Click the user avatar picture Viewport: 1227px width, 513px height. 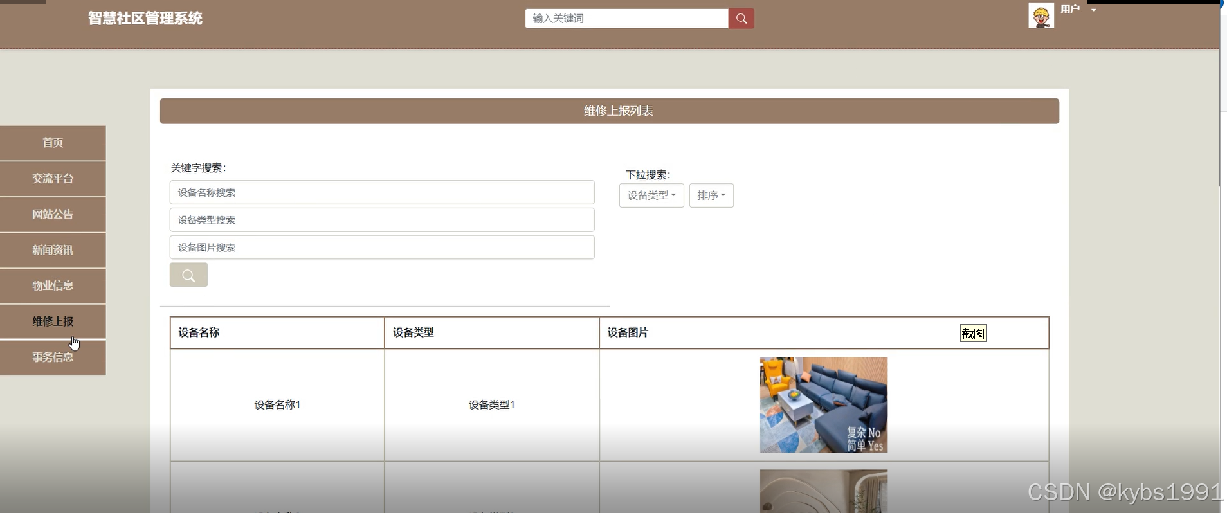(x=1041, y=15)
